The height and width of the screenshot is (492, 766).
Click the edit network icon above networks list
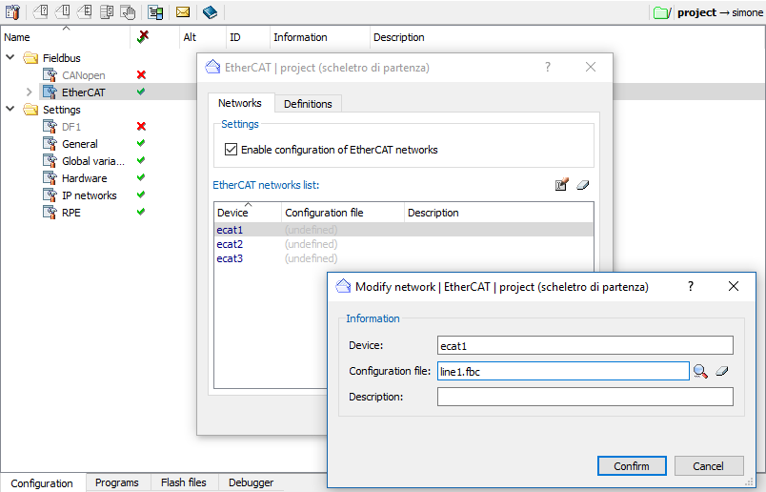pyautogui.click(x=562, y=184)
